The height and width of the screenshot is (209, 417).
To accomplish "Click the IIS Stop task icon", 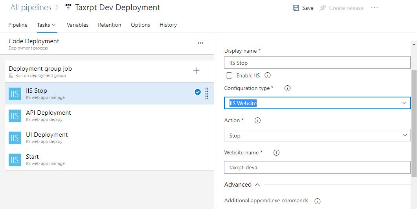I will pos(15,94).
